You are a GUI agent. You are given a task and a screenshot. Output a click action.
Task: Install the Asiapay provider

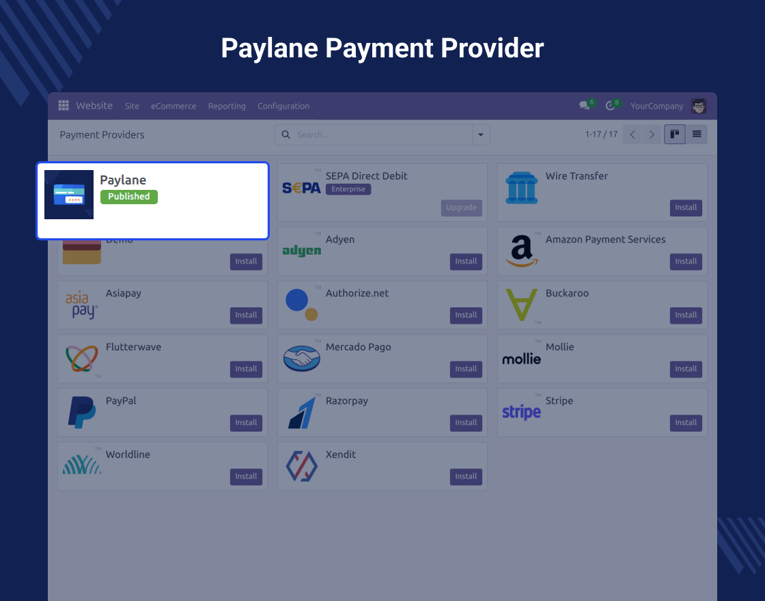tap(246, 315)
